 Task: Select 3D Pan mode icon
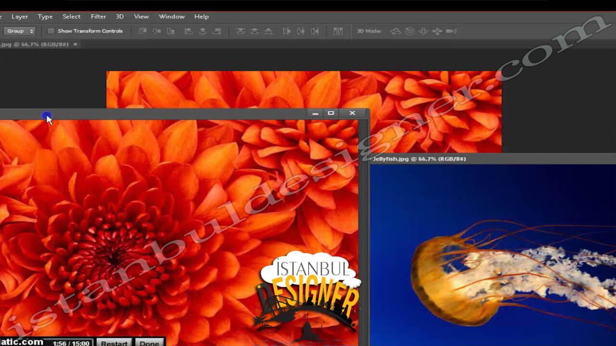tap(423, 31)
